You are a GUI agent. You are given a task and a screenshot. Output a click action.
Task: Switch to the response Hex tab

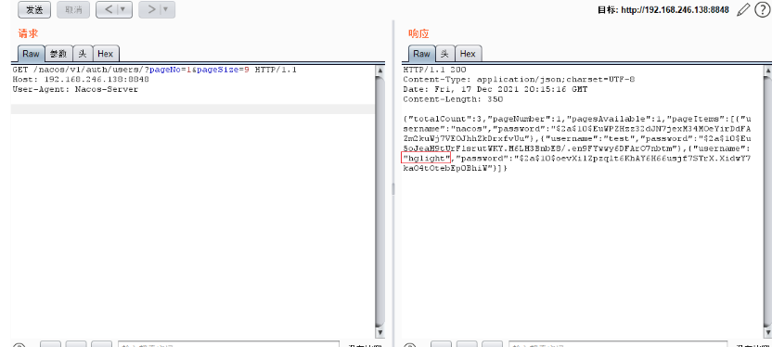click(468, 54)
